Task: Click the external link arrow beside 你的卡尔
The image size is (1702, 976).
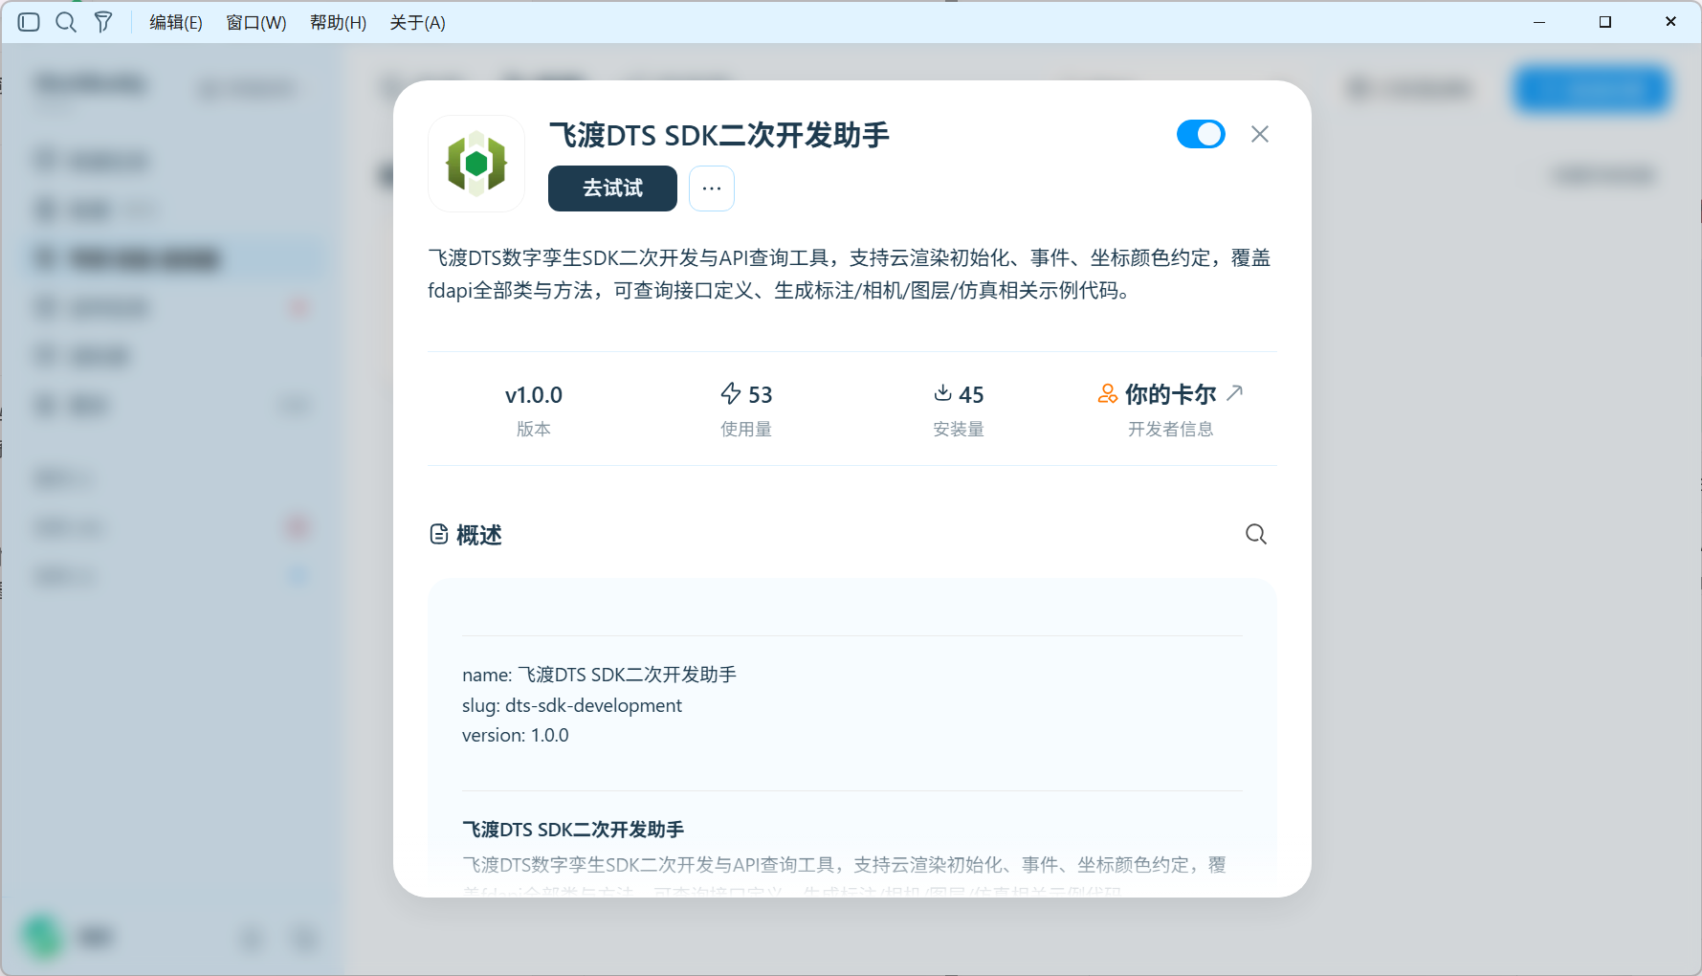Action: tap(1235, 392)
